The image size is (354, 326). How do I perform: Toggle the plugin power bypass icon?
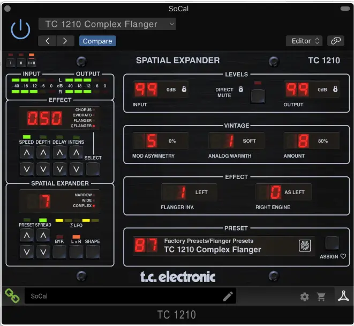click(20, 29)
